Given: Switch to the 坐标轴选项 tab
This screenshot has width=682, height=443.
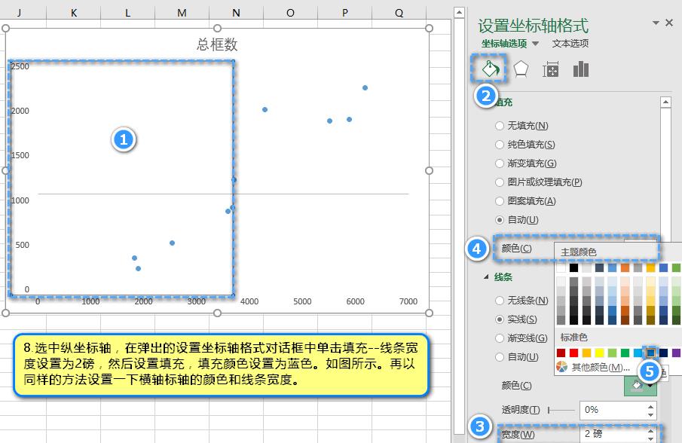Looking at the screenshot, I should point(504,44).
